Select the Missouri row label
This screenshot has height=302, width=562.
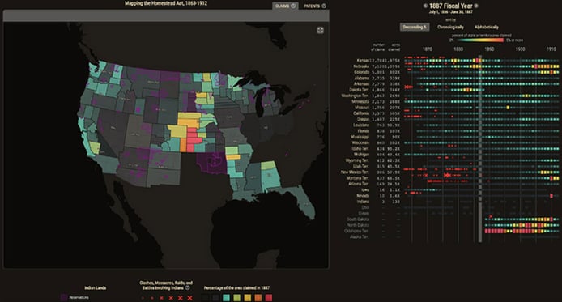click(x=362, y=108)
